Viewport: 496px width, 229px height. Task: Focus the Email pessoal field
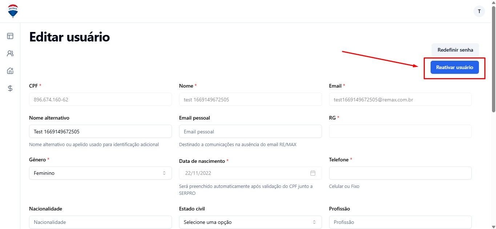250,131
